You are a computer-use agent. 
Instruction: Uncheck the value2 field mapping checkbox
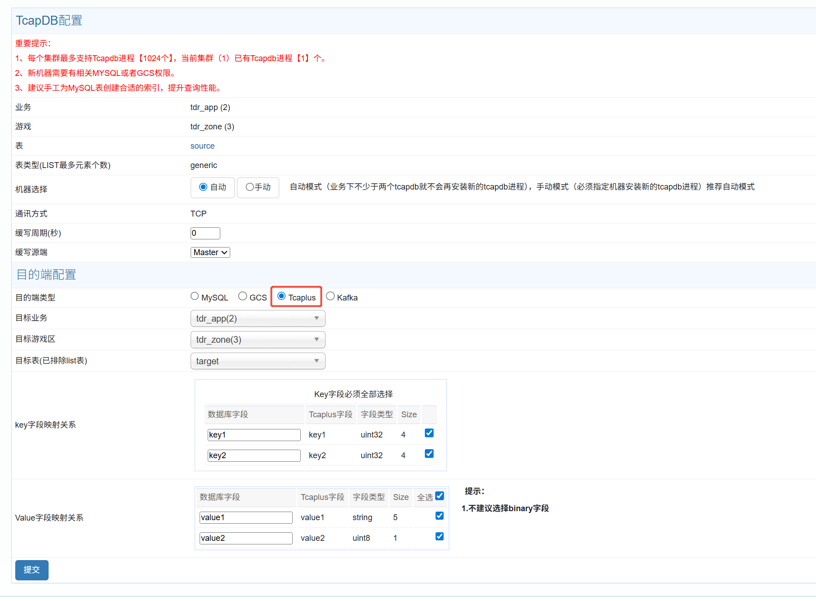click(x=440, y=537)
